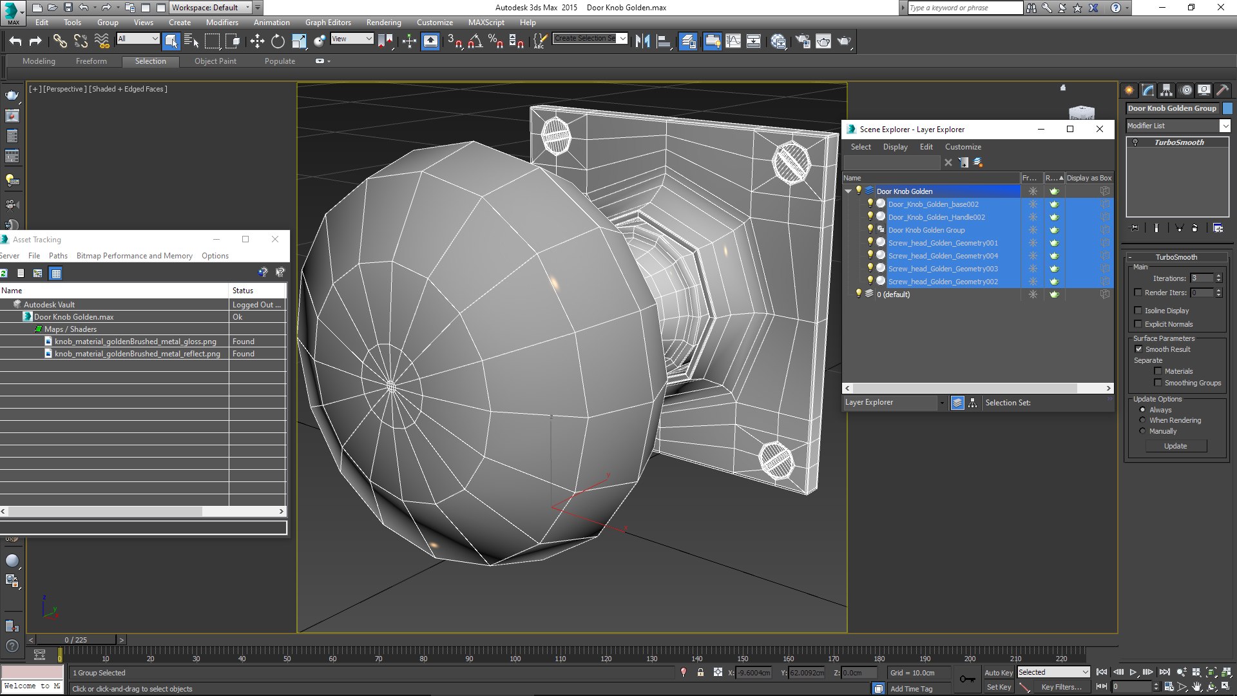Viewport: 1237px width, 696px height.
Task: Open the Graph Editors menu
Action: coord(328,23)
